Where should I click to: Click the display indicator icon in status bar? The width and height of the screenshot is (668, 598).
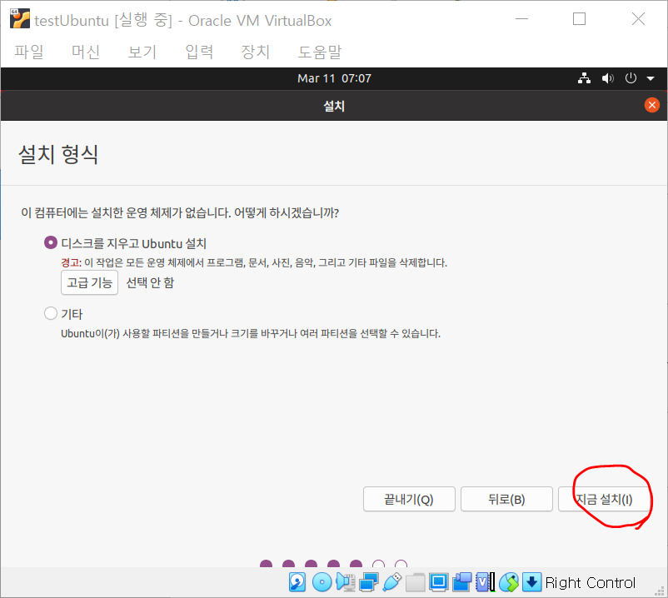click(x=438, y=582)
